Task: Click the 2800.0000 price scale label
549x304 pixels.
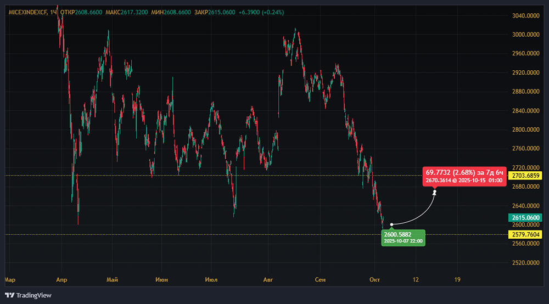Action: pos(526,130)
